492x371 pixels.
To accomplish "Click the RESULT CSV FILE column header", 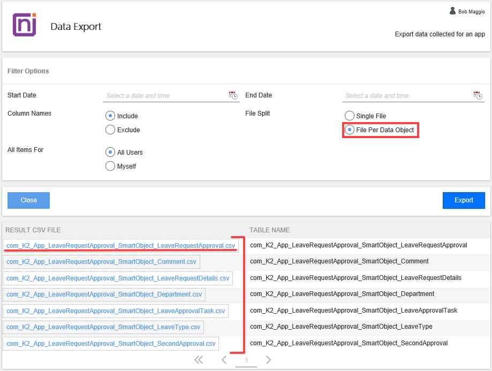I will [33, 230].
